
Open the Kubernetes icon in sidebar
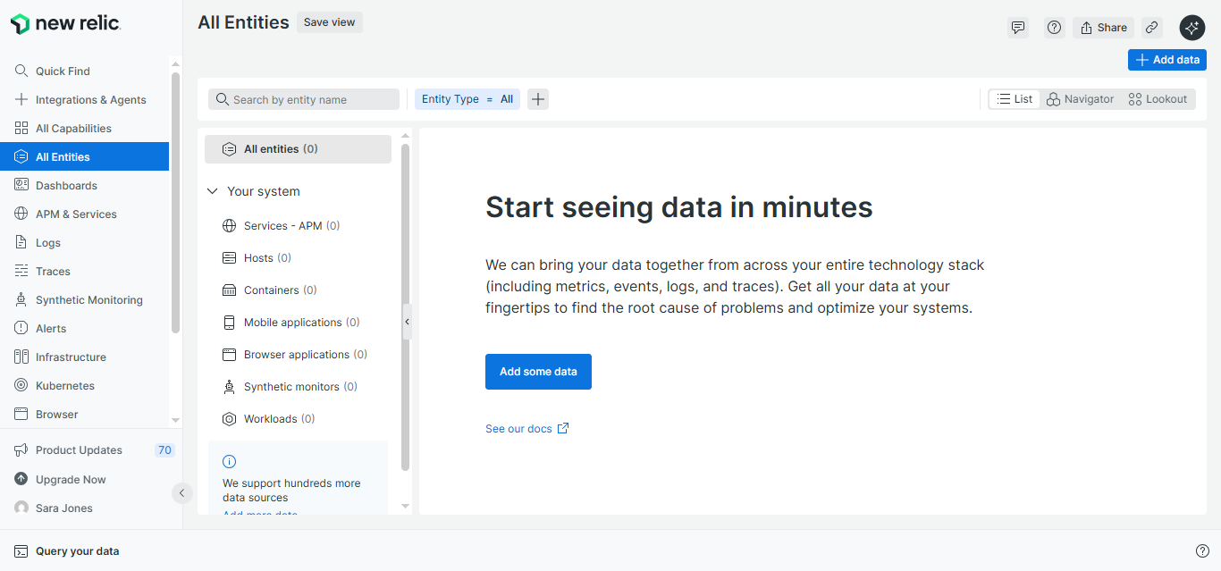pyautogui.click(x=21, y=385)
